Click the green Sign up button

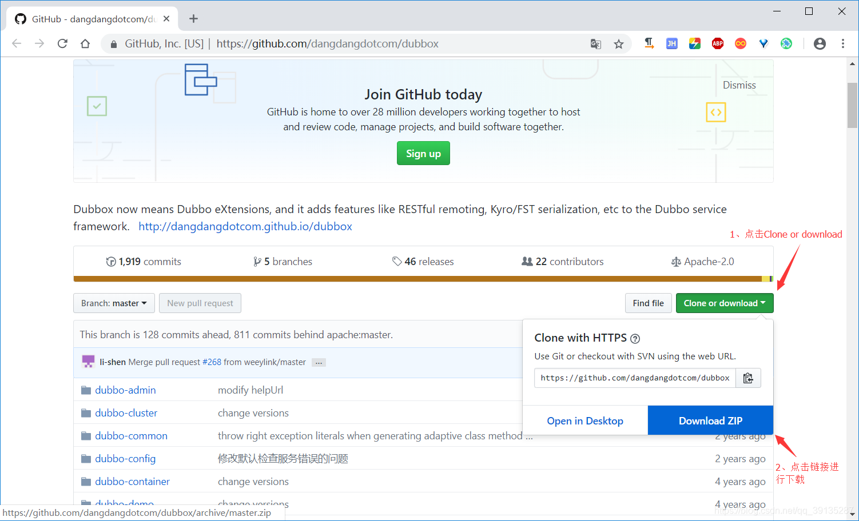423,153
